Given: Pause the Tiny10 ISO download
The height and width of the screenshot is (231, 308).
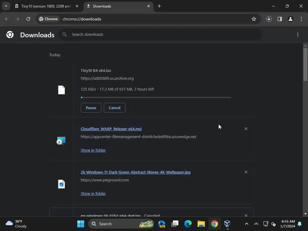Looking at the screenshot, I should coord(91,108).
